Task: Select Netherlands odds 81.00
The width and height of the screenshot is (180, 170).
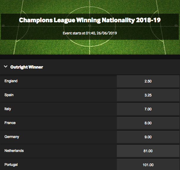Action: [148, 151]
